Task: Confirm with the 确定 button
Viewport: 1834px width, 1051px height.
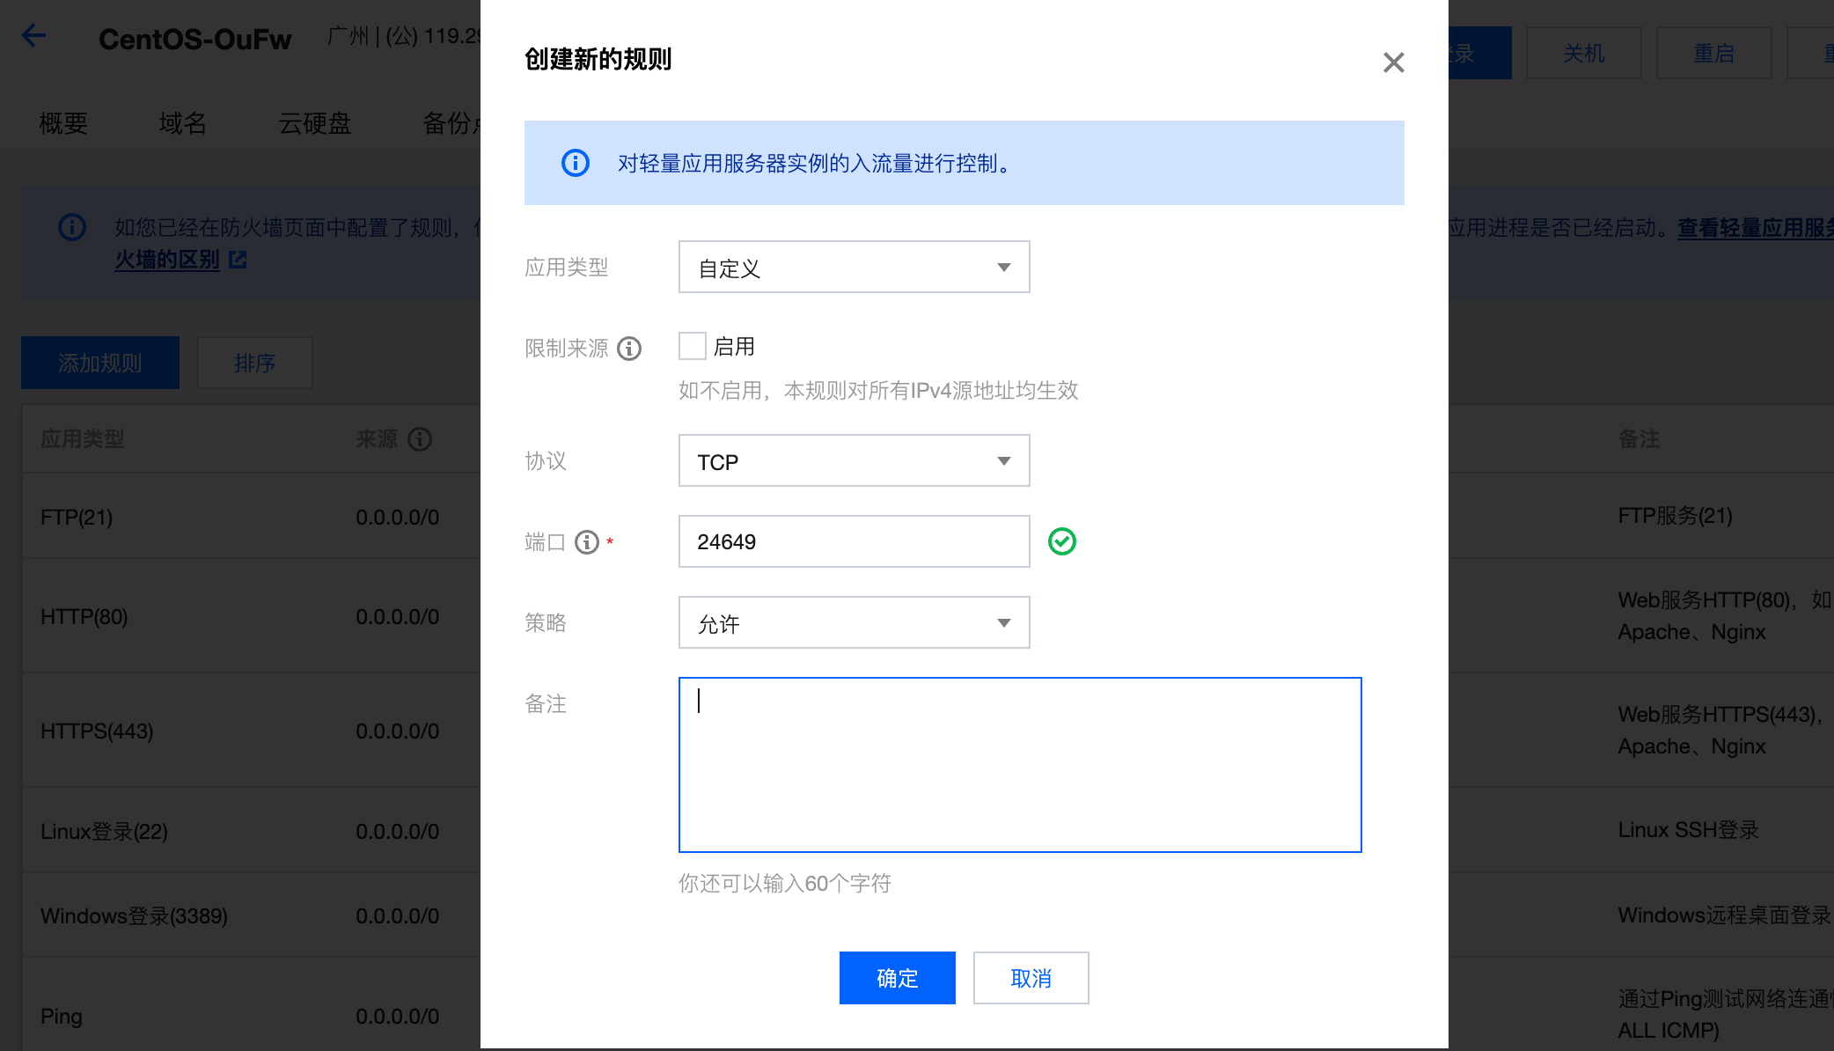Action: [x=897, y=978]
